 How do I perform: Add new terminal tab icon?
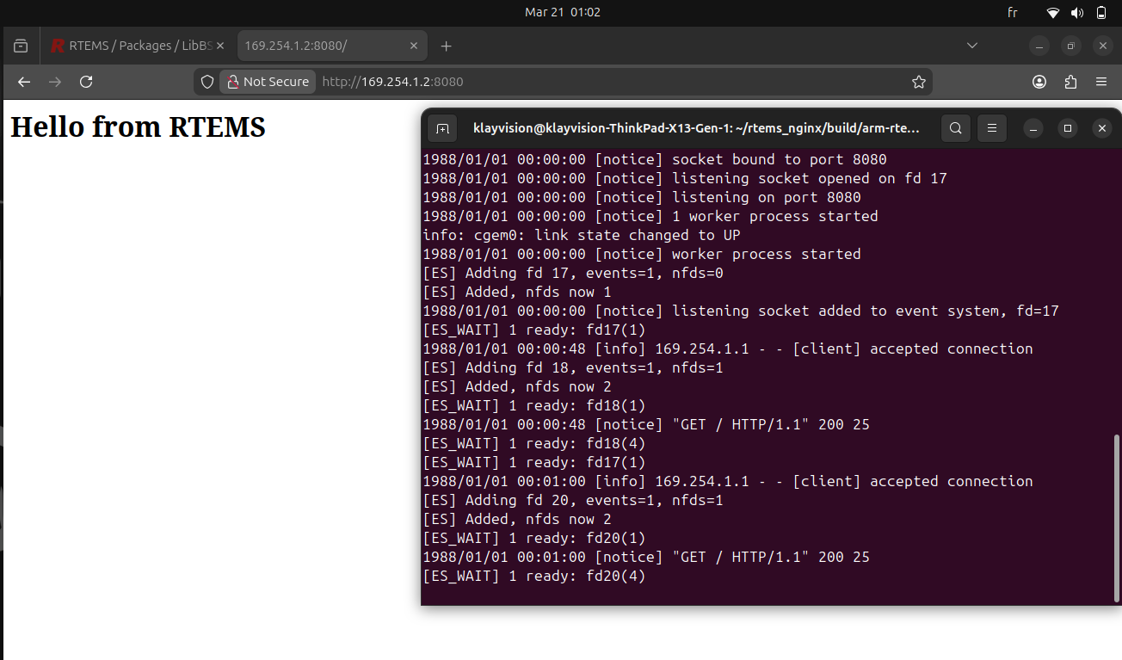tap(442, 128)
